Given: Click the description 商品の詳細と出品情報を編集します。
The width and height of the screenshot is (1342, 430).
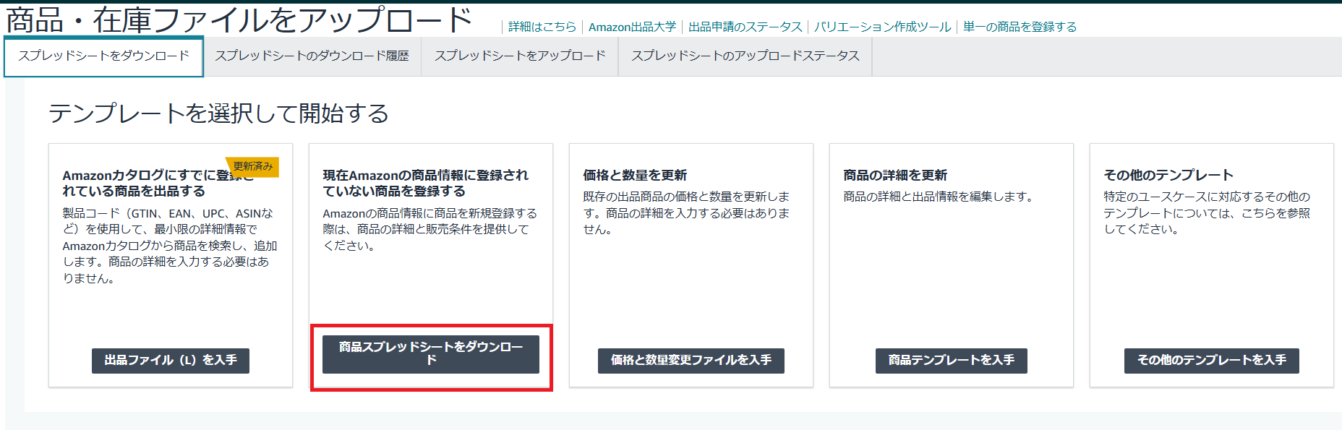Looking at the screenshot, I should point(939,197).
